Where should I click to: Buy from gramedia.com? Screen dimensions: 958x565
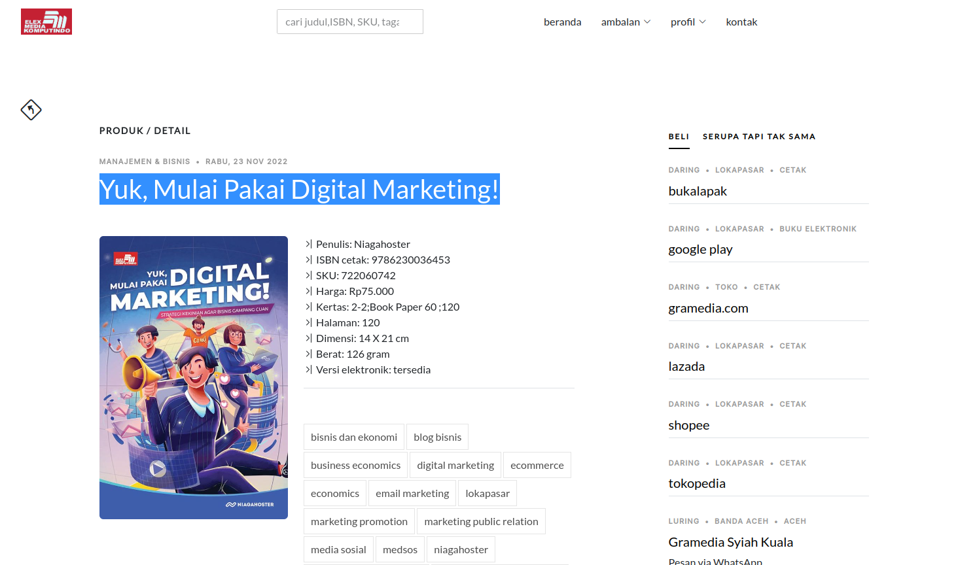coord(708,308)
